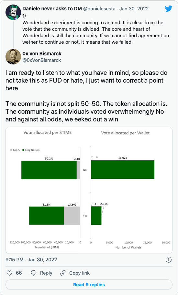
Task: Click the Copy link chain icon
Action: point(63,273)
